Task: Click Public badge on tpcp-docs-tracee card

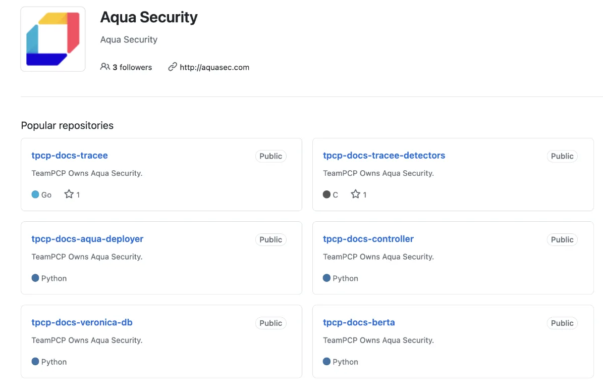Action: 270,156
